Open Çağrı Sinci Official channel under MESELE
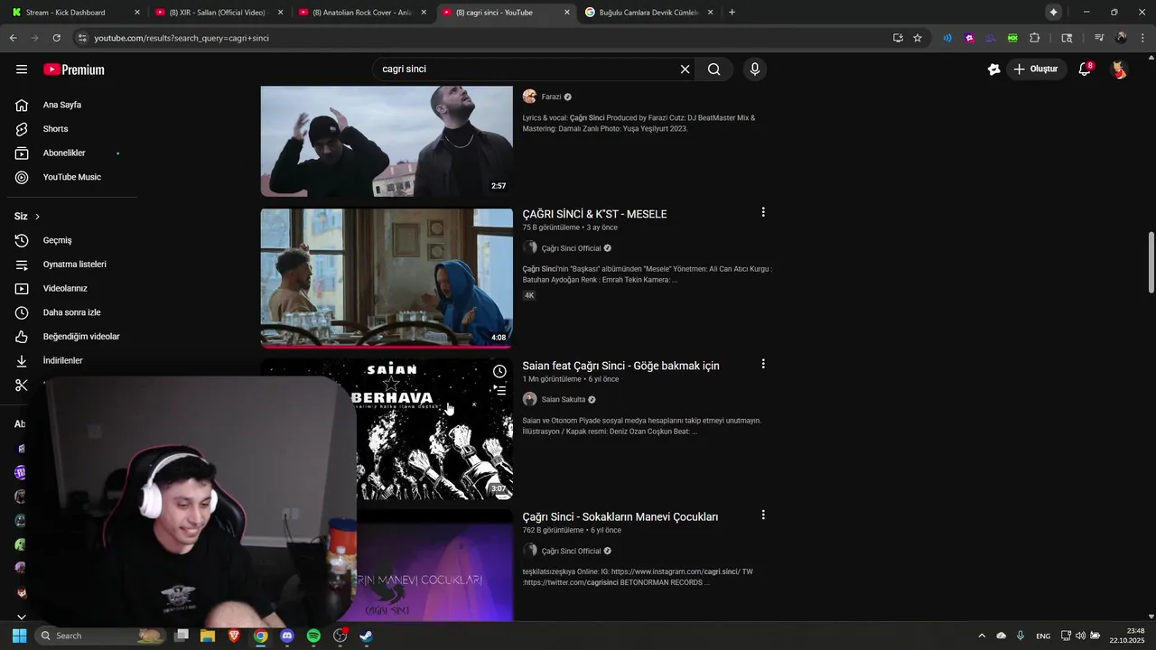Viewport: 1156px width, 650px height. (x=571, y=248)
